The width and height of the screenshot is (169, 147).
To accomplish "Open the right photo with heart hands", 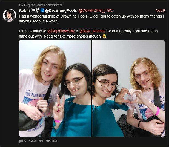I will tap(128, 88).
